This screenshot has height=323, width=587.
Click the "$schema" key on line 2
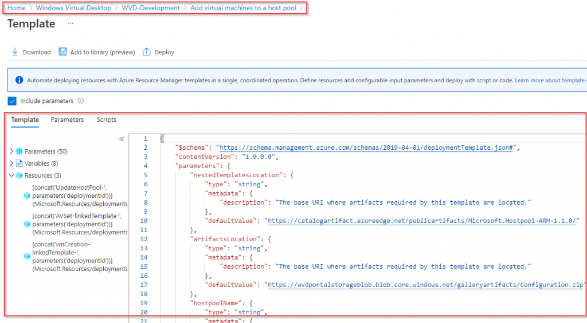click(x=191, y=147)
